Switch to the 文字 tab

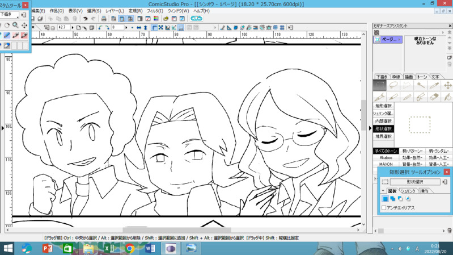point(435,77)
